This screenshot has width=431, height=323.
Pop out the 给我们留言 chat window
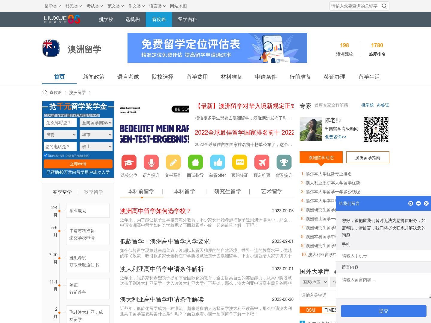coord(411,203)
